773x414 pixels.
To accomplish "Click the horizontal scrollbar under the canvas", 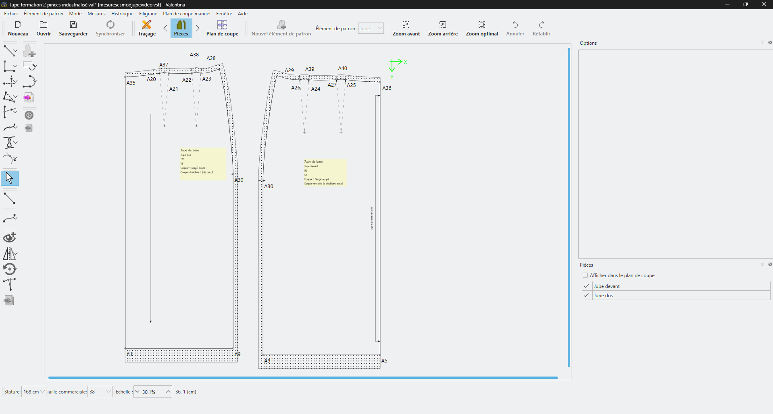I will coord(302,378).
